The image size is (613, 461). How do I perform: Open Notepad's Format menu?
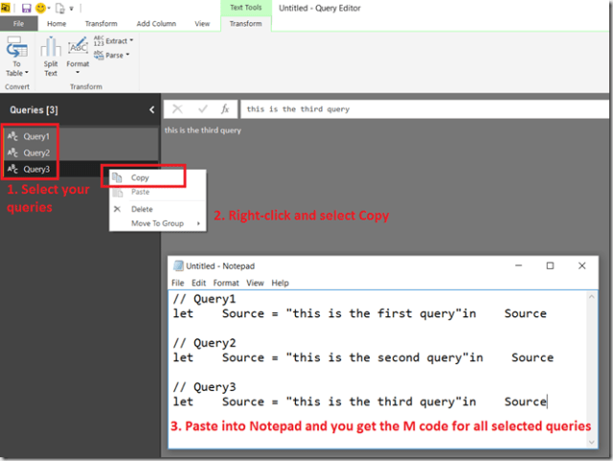point(226,284)
